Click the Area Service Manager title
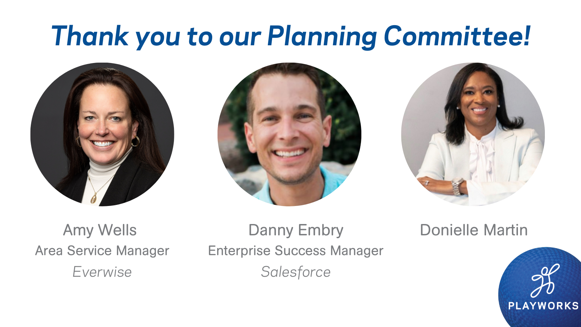 click(102, 251)
